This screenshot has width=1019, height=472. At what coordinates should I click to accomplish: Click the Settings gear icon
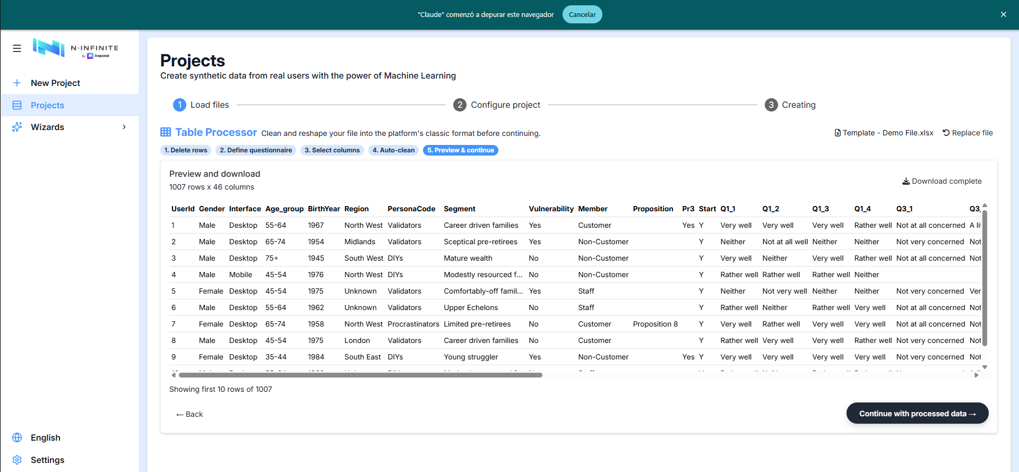click(17, 460)
